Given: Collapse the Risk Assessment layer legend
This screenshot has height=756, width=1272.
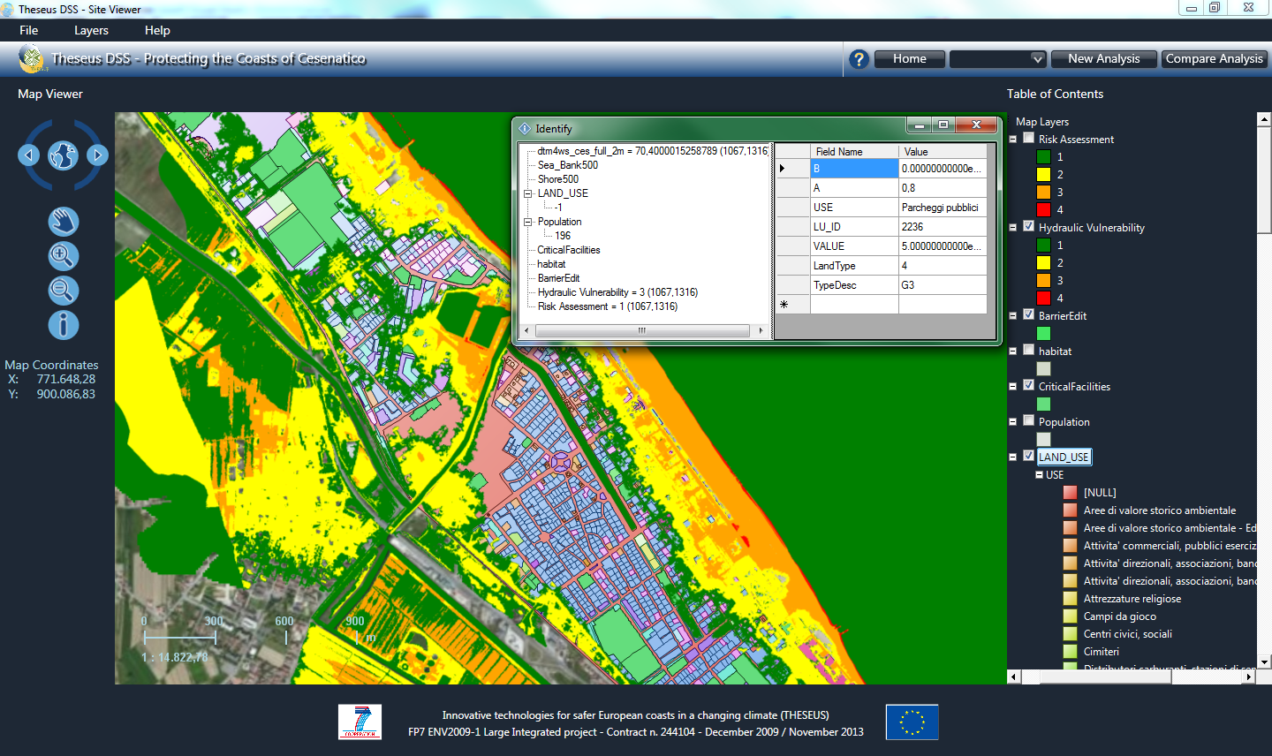Looking at the screenshot, I should (1013, 139).
